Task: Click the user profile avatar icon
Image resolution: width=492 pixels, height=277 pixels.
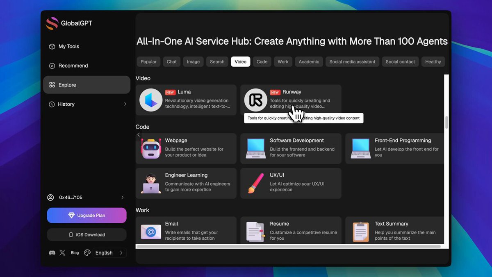Action: (x=50, y=198)
